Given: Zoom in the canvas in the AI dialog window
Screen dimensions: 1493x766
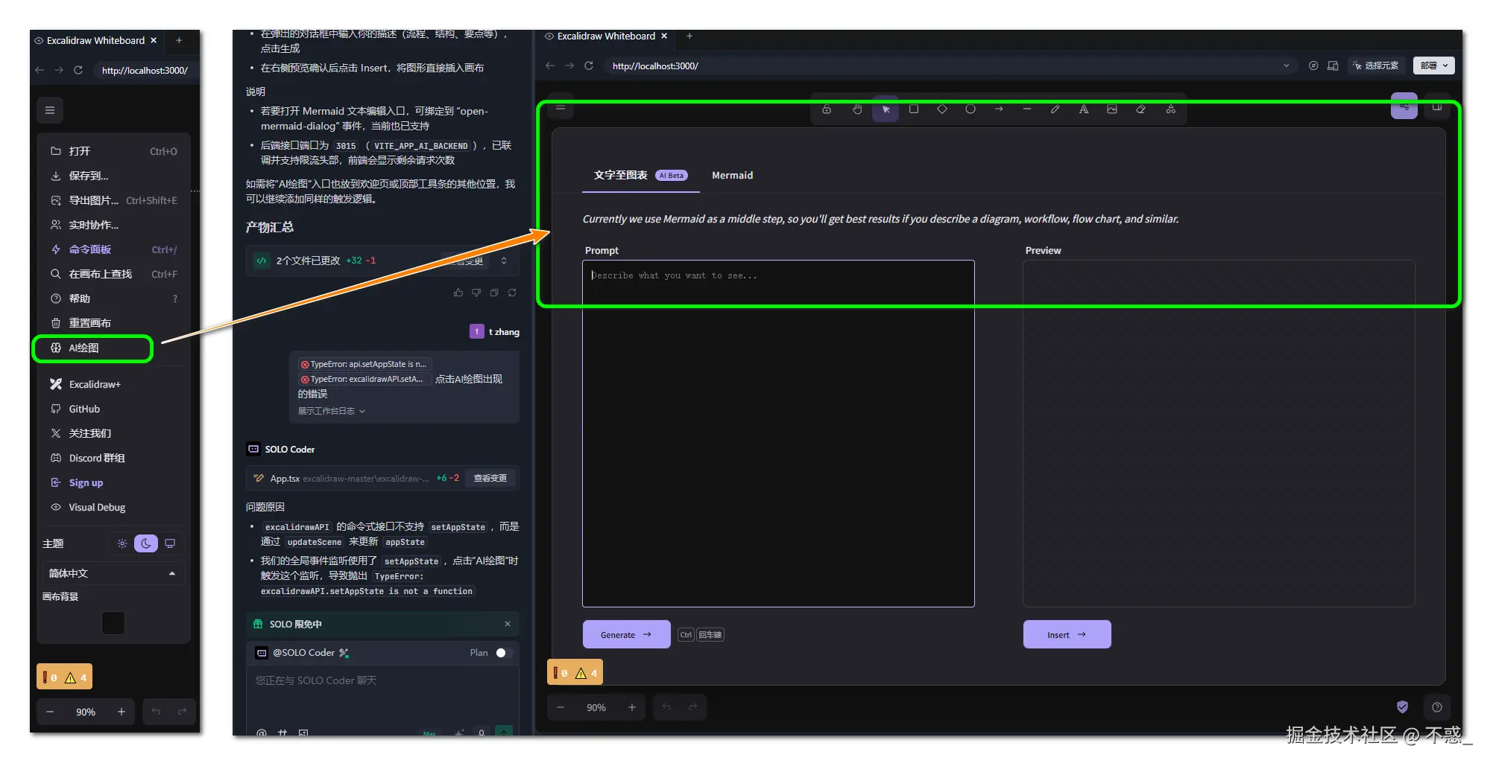Looking at the screenshot, I should (x=632, y=707).
